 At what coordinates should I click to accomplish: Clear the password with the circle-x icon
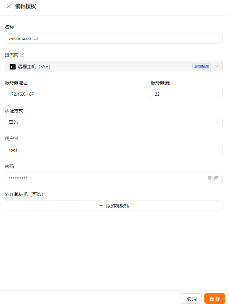point(210,178)
